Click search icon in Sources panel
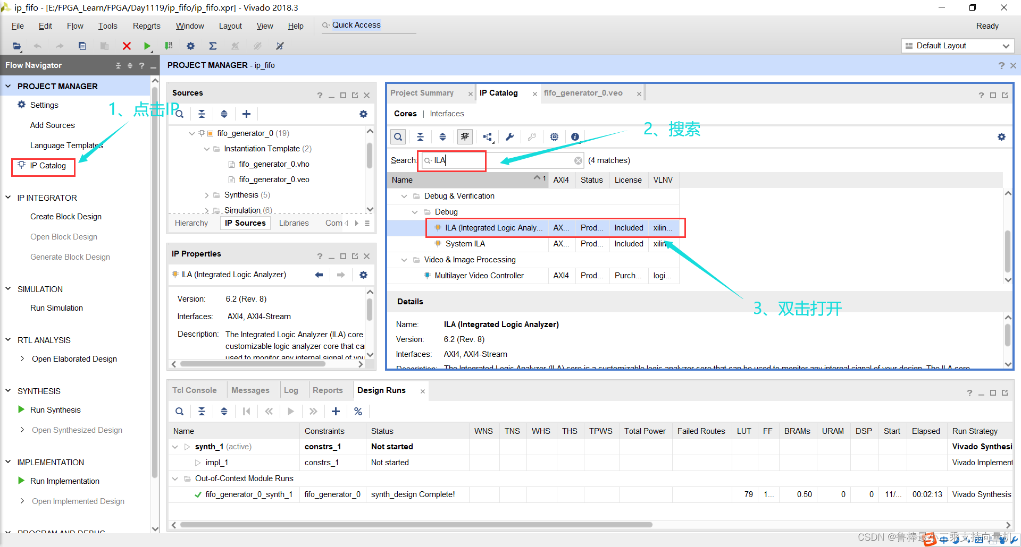This screenshot has height=547, width=1021. (x=180, y=114)
